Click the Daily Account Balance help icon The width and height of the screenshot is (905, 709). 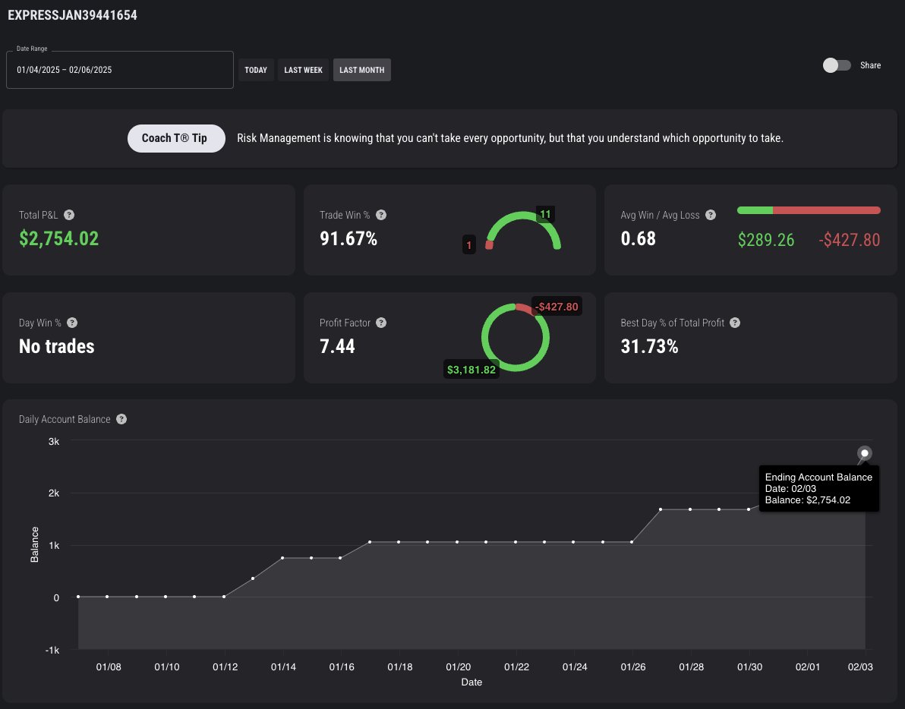(121, 419)
